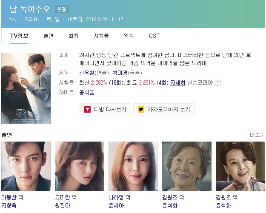Click the 카카오페이지 보기 button
The height and width of the screenshot is (213, 266).
tap(164, 110)
